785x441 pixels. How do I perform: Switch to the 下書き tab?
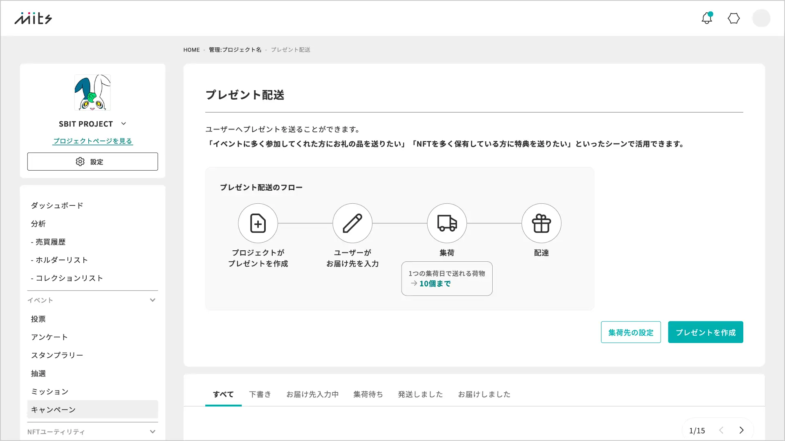(x=260, y=394)
